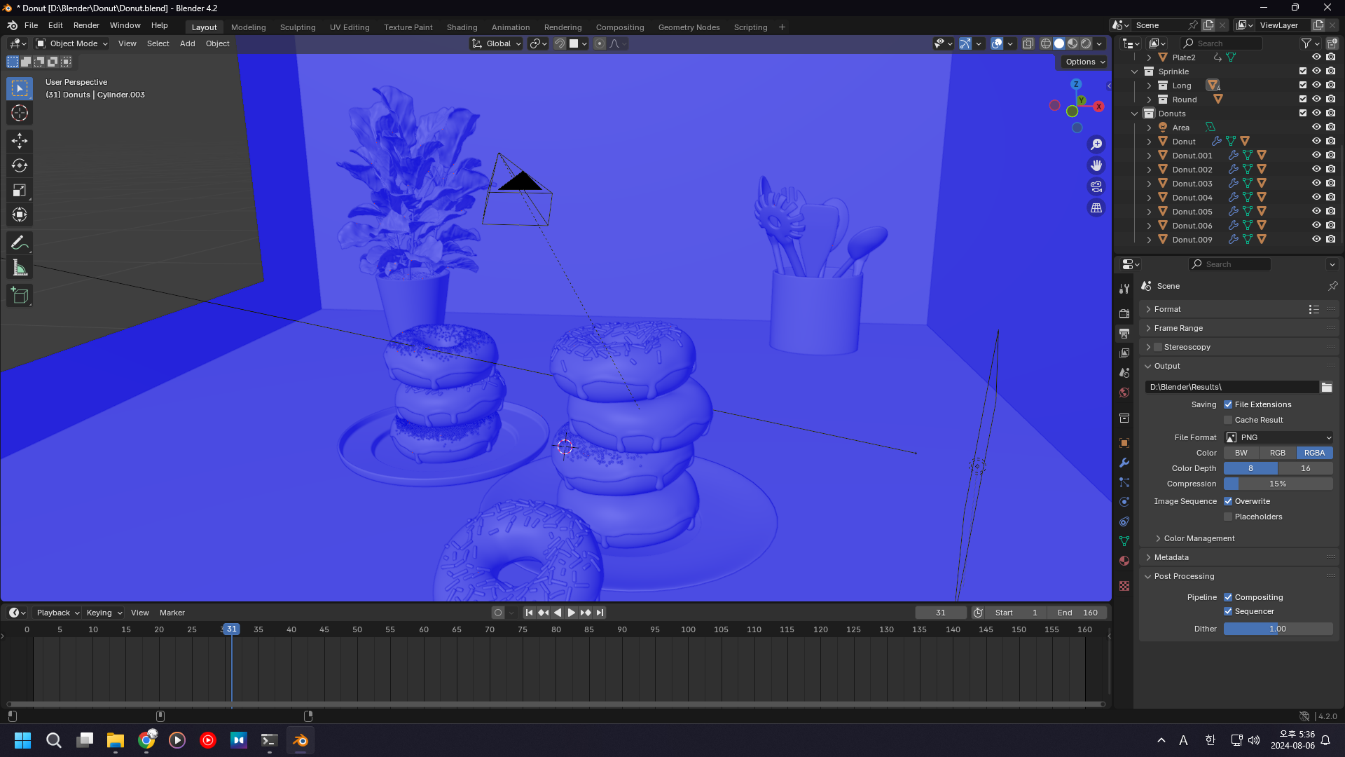Screen dimensions: 1345x757
Task: Uncheck the Sequencer pipeline checkbox
Action: [1228, 611]
